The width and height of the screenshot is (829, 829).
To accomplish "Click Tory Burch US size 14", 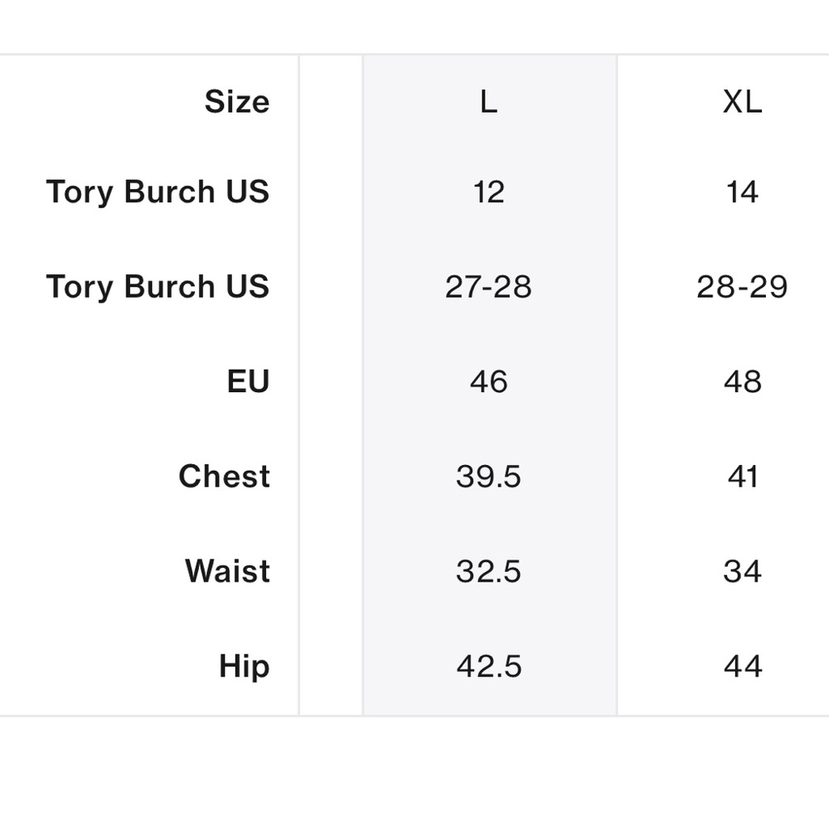I will tap(742, 192).
